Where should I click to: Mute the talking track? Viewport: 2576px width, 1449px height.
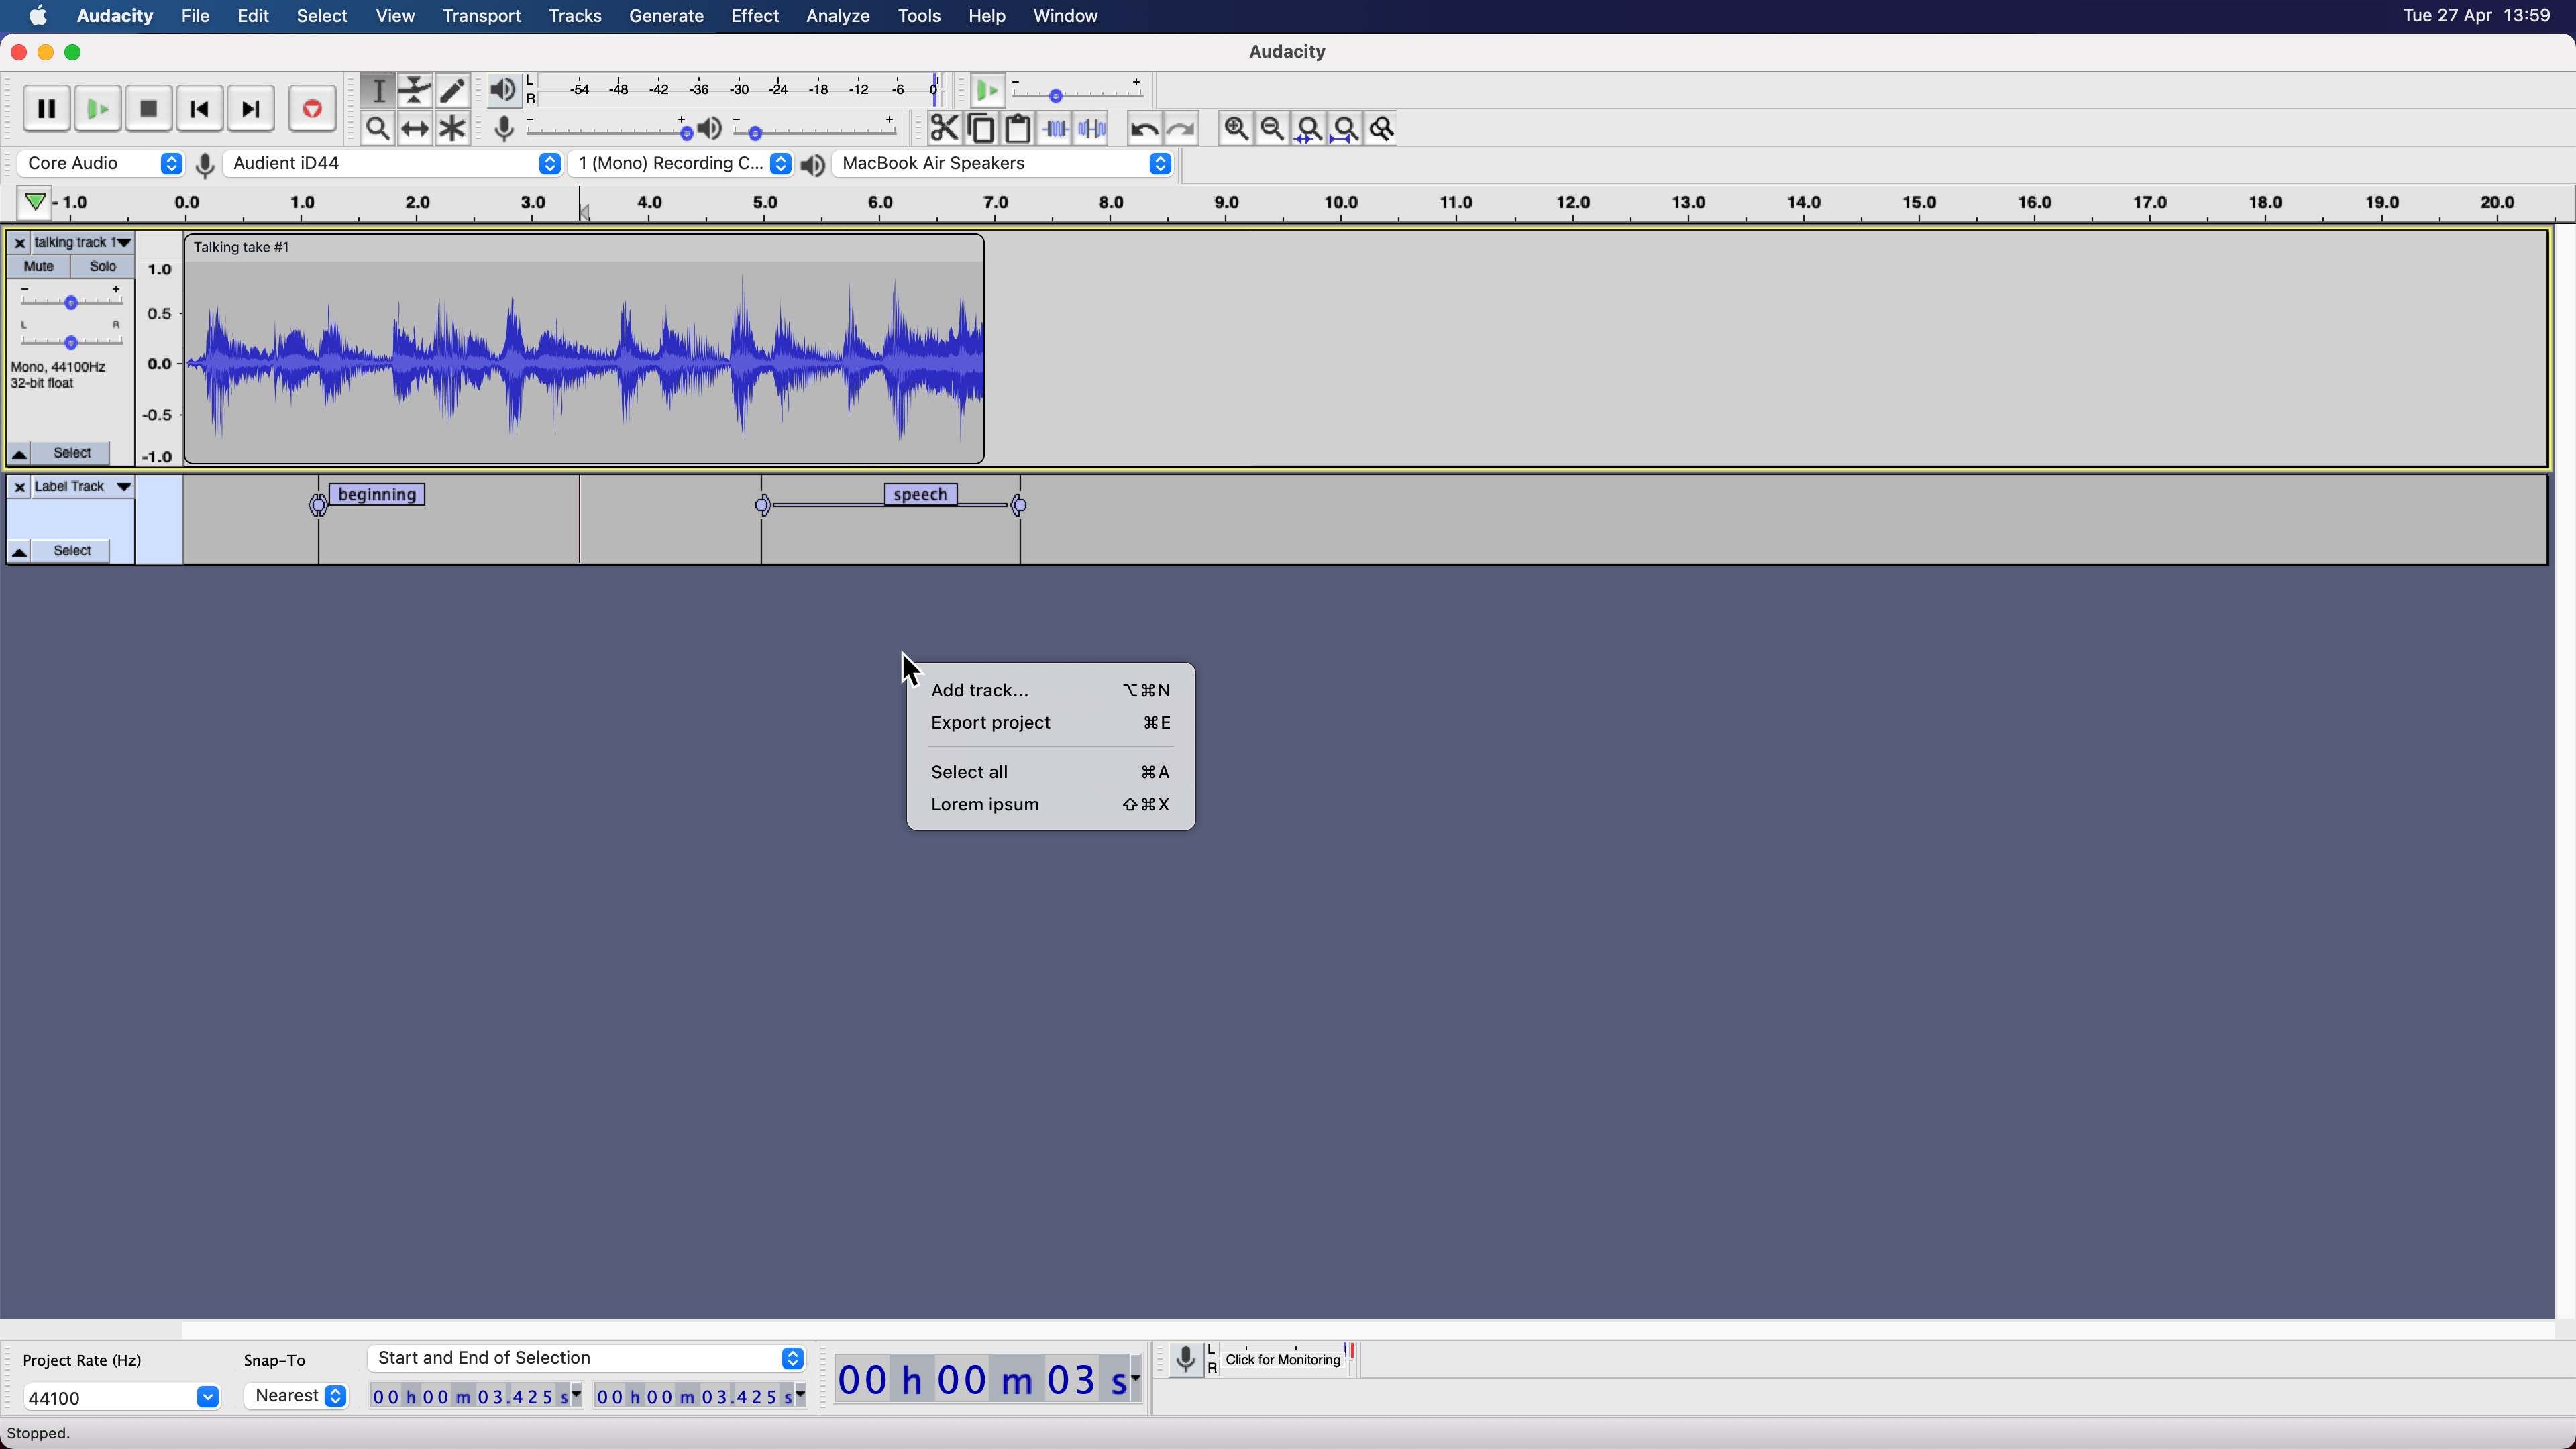(38, 265)
